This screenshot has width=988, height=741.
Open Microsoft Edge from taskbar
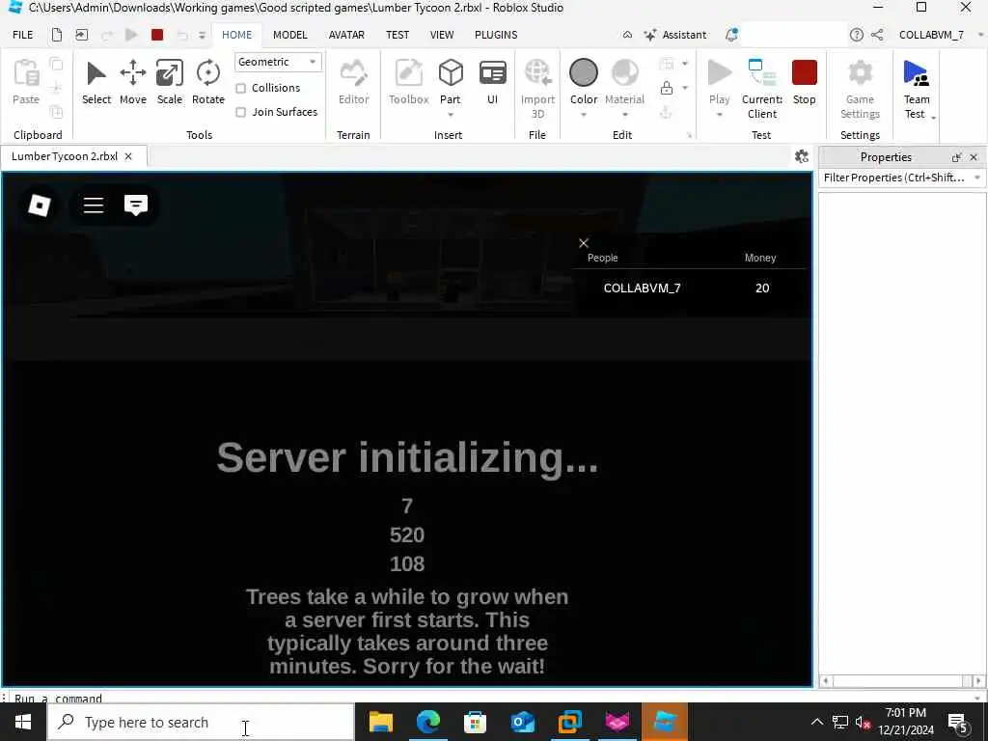[427, 722]
